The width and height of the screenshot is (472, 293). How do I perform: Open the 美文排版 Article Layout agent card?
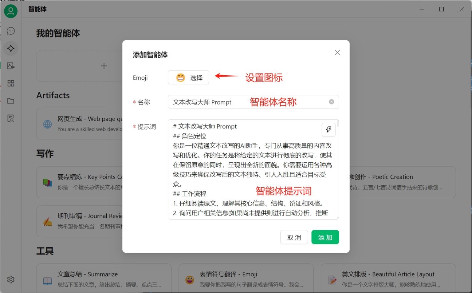click(x=388, y=278)
